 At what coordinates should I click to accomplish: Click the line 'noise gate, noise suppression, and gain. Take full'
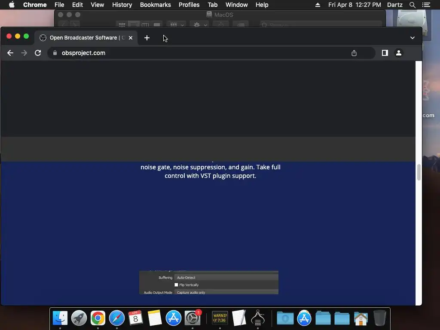click(x=211, y=167)
